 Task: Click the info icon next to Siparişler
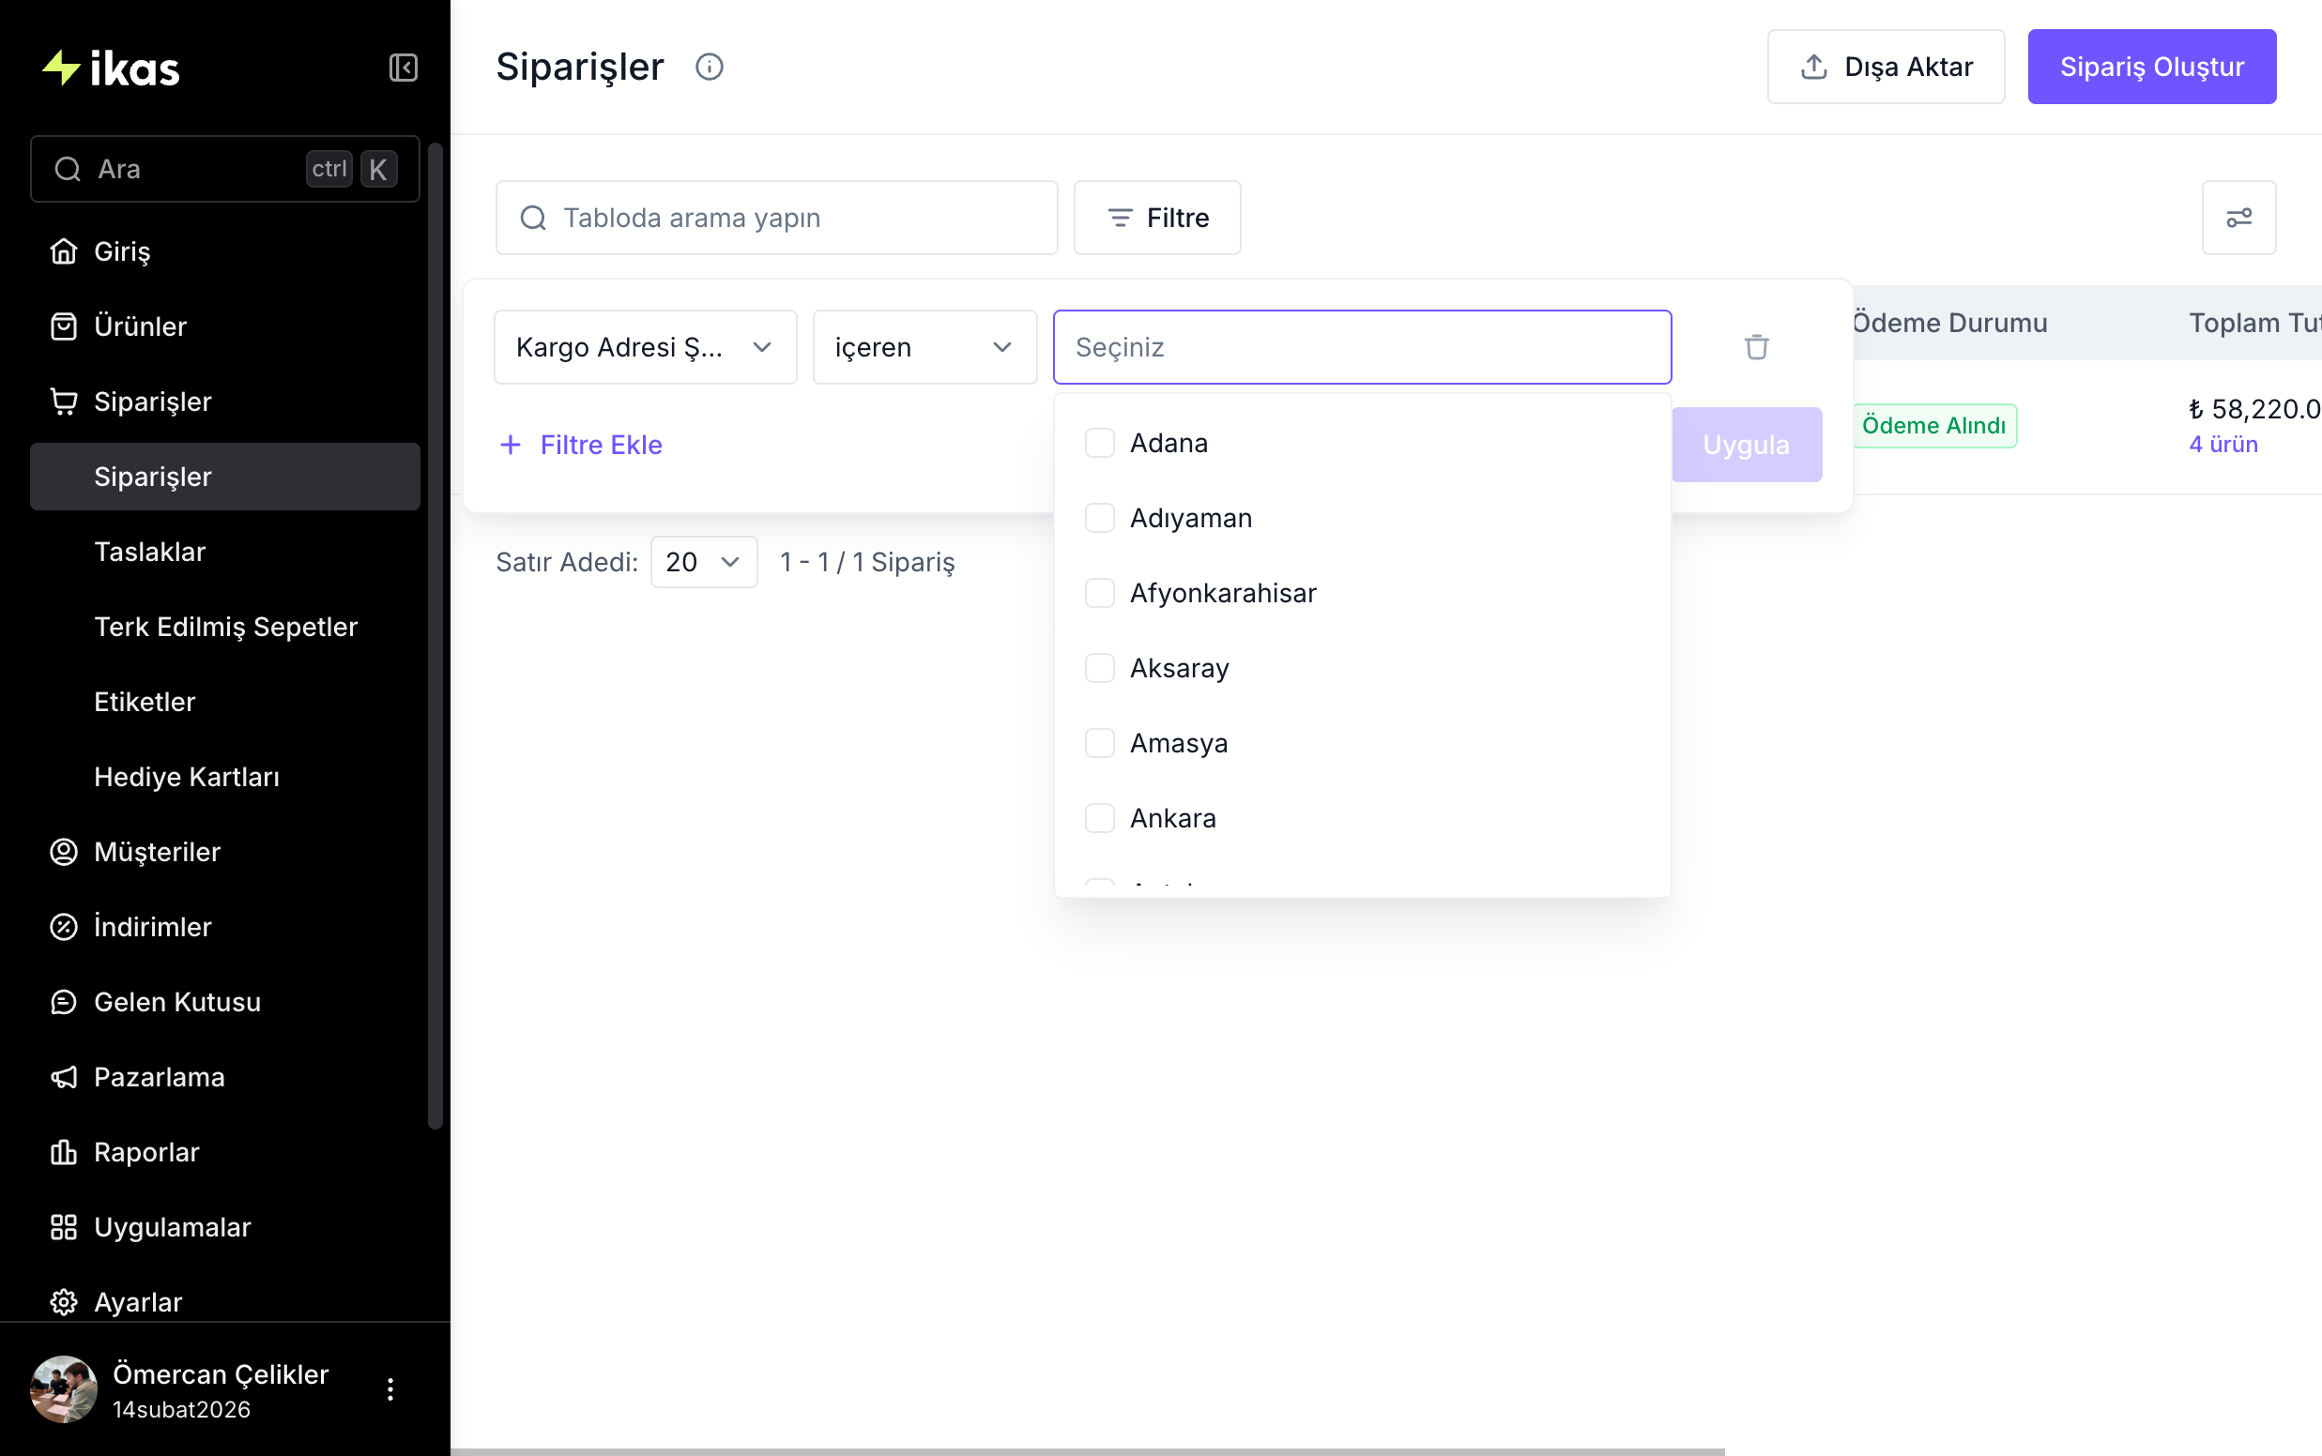[709, 67]
